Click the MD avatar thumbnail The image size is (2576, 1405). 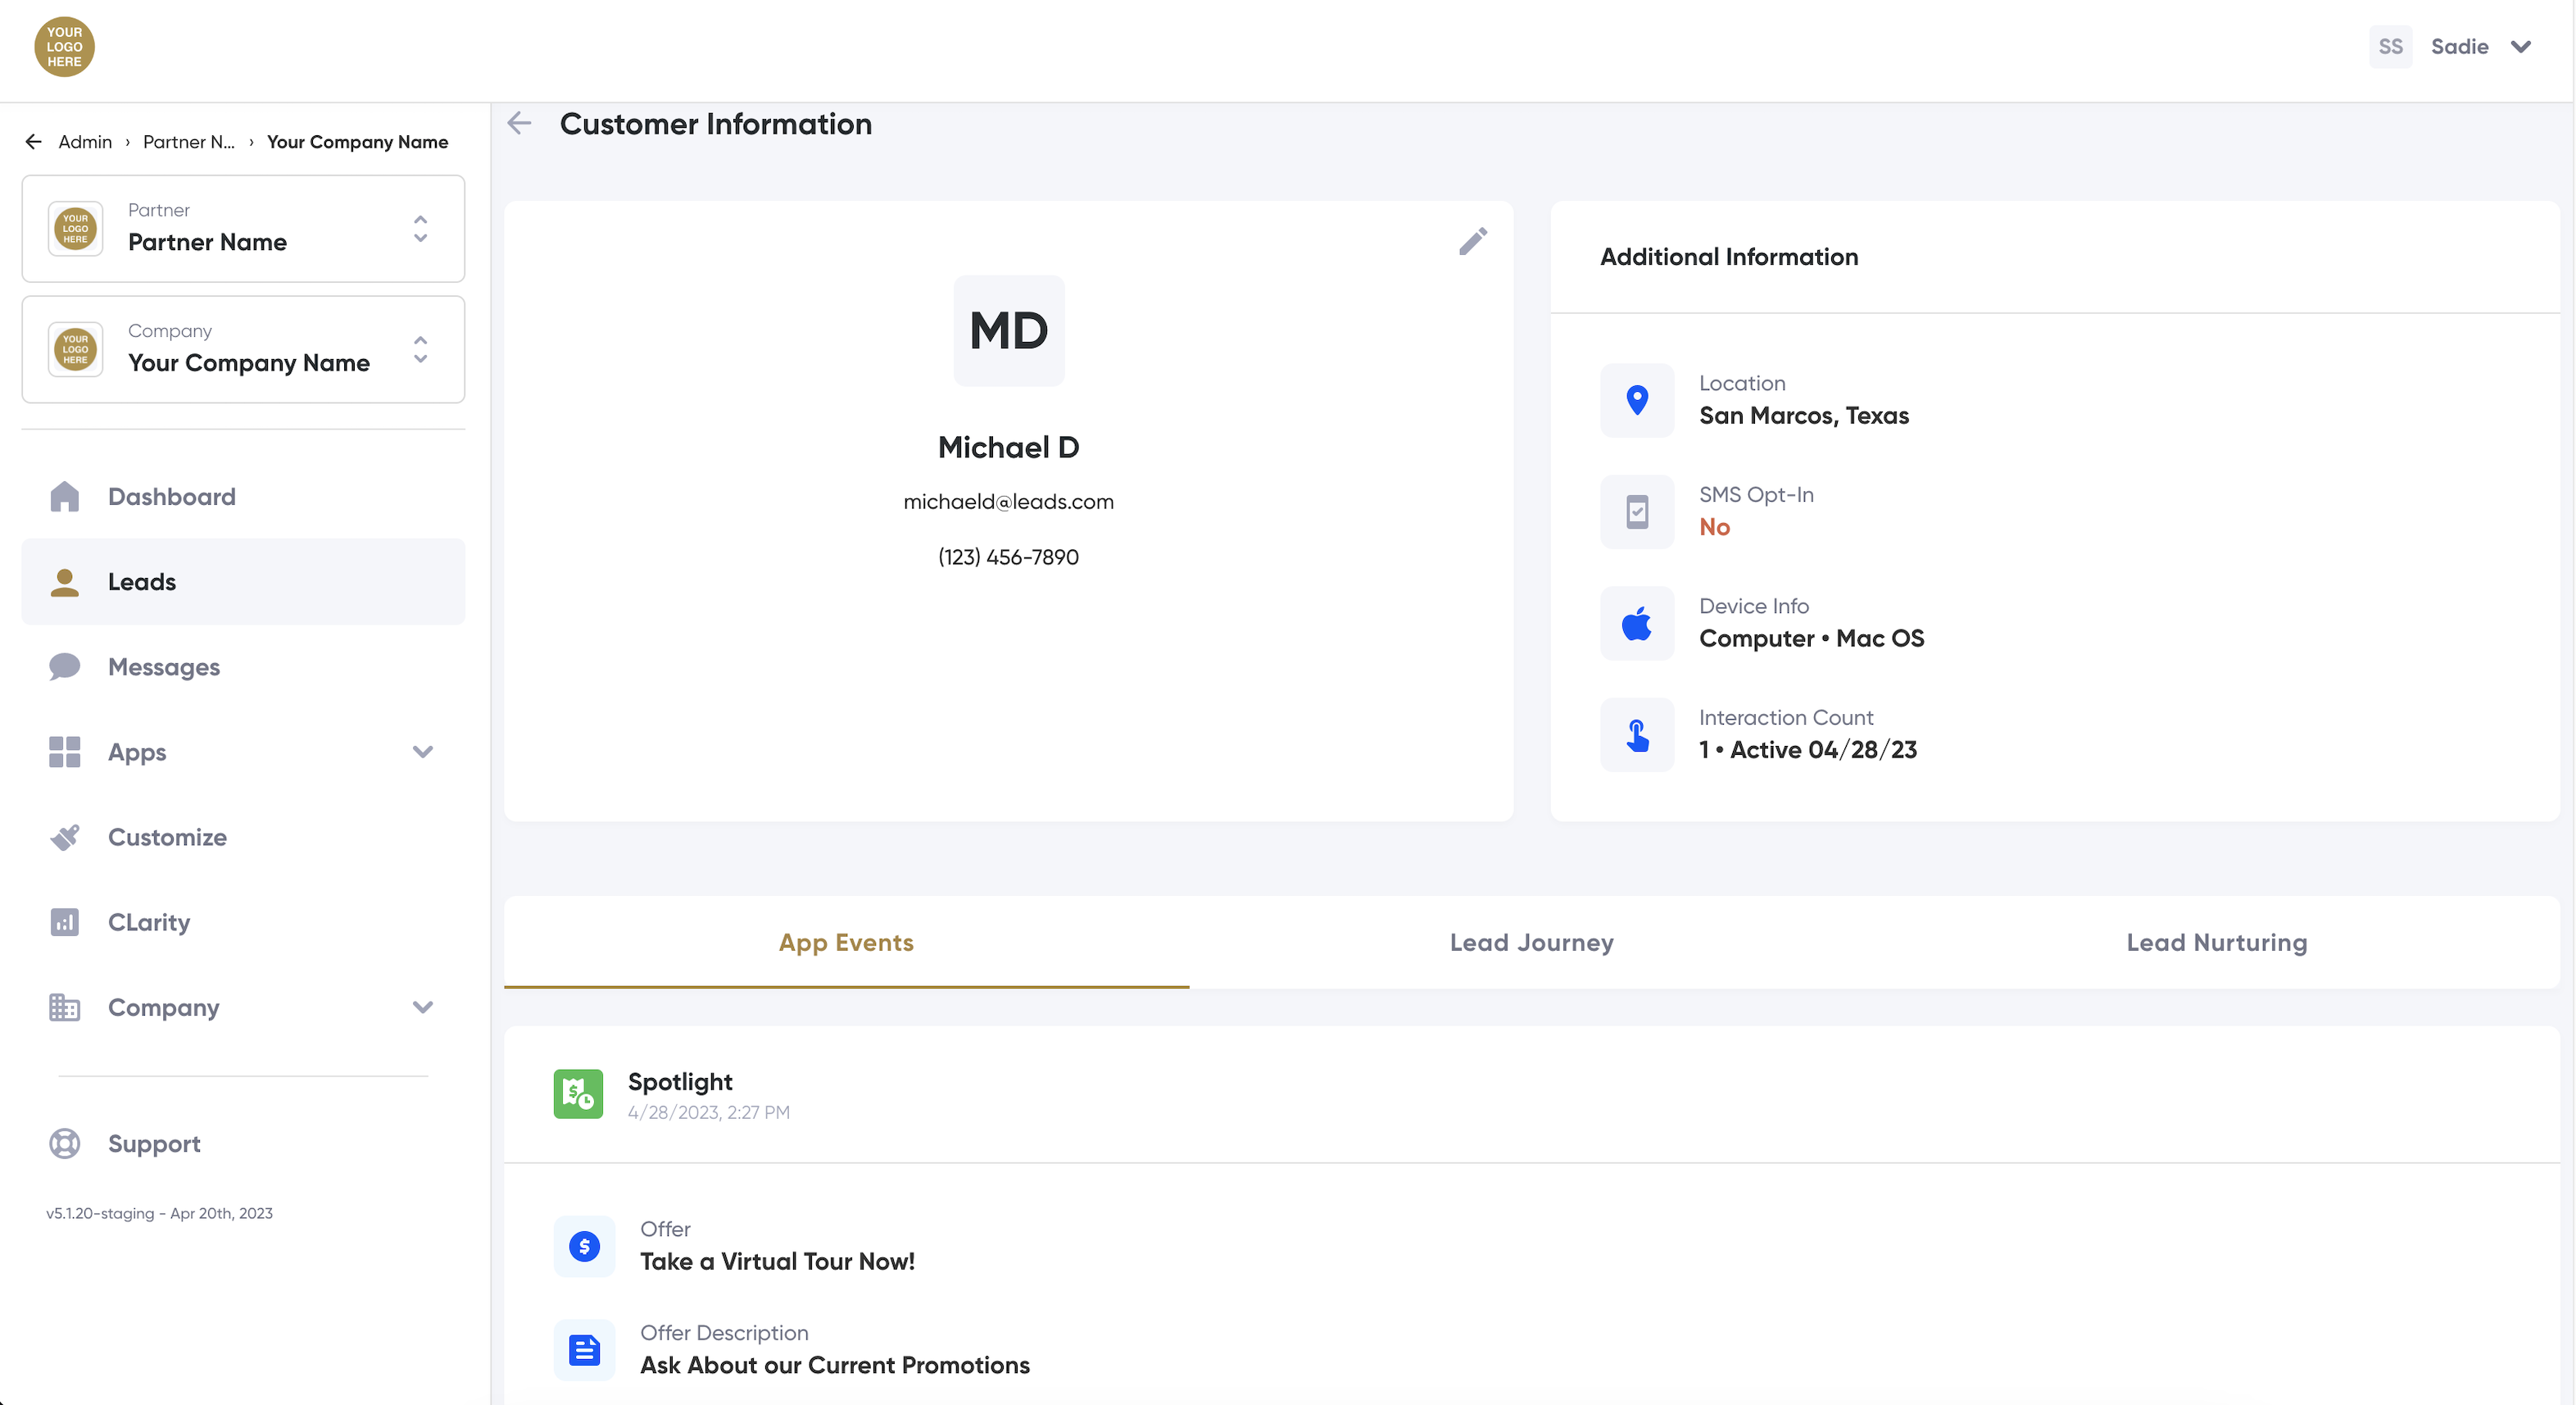[x=1008, y=331]
